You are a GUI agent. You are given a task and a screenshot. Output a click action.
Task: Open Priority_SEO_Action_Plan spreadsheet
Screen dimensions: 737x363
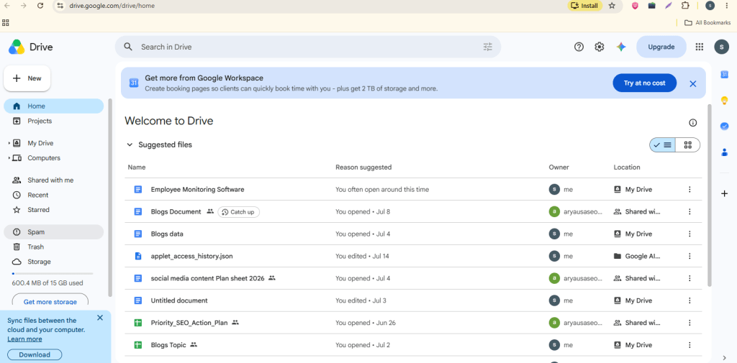click(x=189, y=323)
